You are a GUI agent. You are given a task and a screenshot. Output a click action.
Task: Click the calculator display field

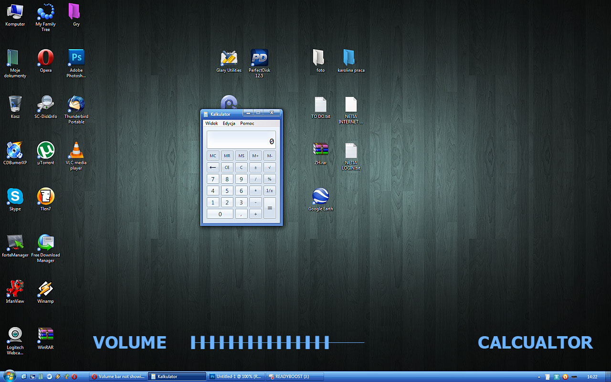(x=241, y=140)
